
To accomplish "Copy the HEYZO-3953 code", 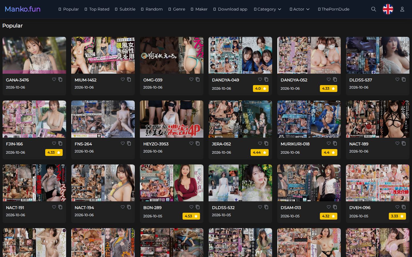I will pyautogui.click(x=198, y=143).
